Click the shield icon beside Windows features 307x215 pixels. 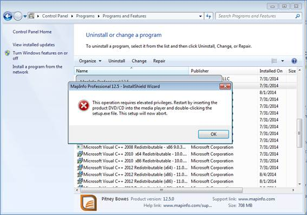8,53
